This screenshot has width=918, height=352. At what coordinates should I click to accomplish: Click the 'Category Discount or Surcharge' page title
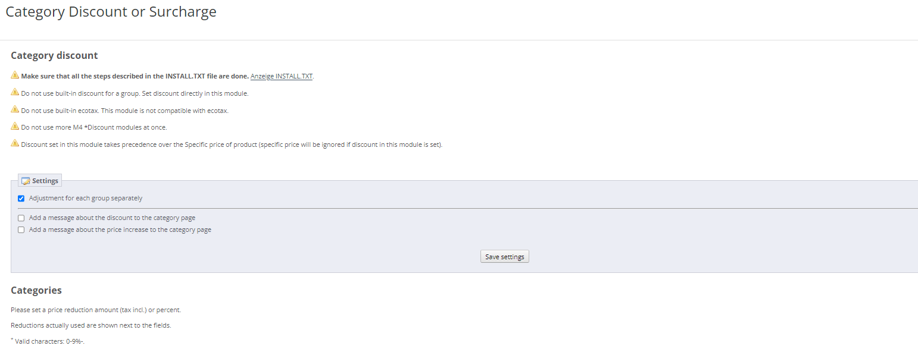[x=111, y=12]
